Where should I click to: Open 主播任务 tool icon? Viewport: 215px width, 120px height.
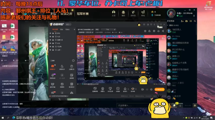tap(71, 67)
